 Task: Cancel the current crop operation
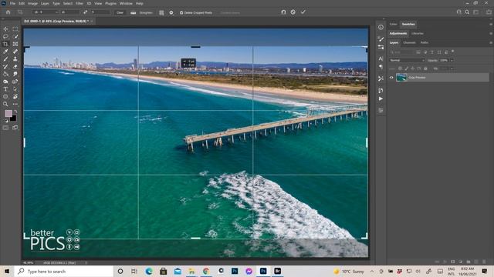point(293,12)
